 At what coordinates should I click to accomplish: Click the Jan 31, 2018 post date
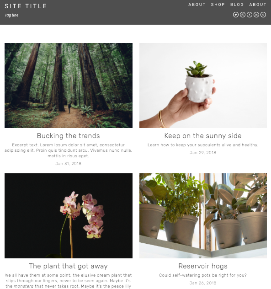(69, 164)
